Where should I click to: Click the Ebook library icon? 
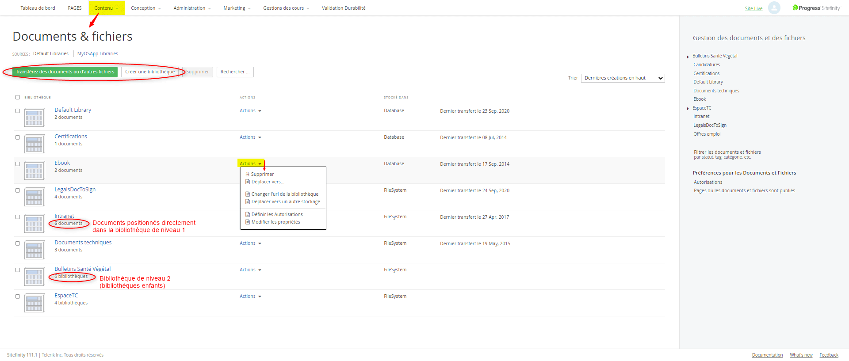[34, 171]
